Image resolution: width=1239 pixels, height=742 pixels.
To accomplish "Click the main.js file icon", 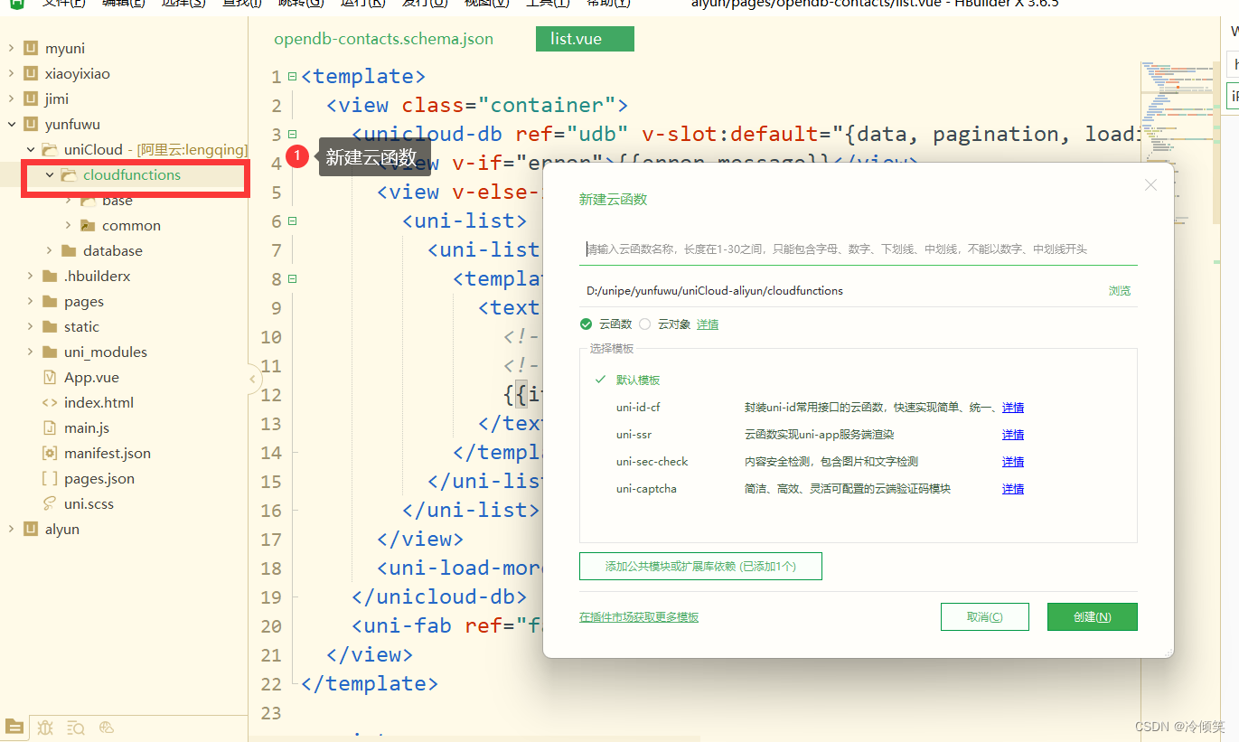I will [x=50, y=427].
